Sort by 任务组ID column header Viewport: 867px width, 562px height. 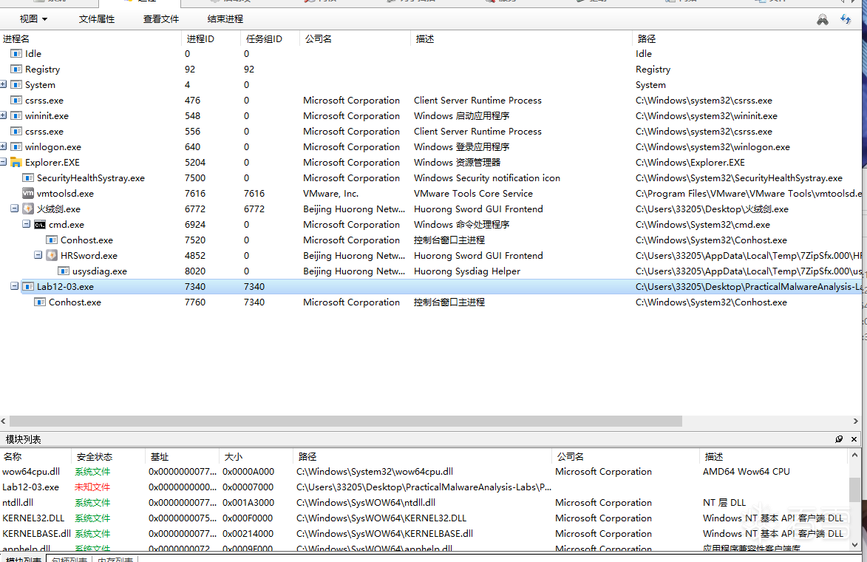coord(271,38)
